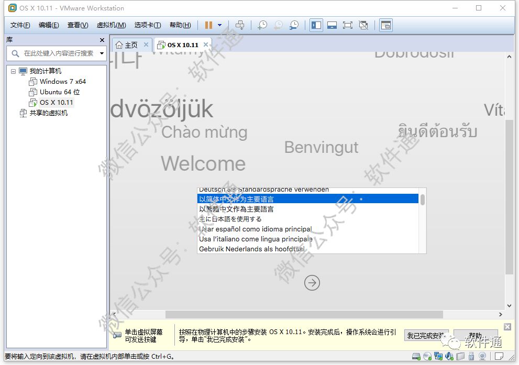
Task: Click the VM view vertical scrollbar
Action: pyautogui.click(x=509, y=197)
